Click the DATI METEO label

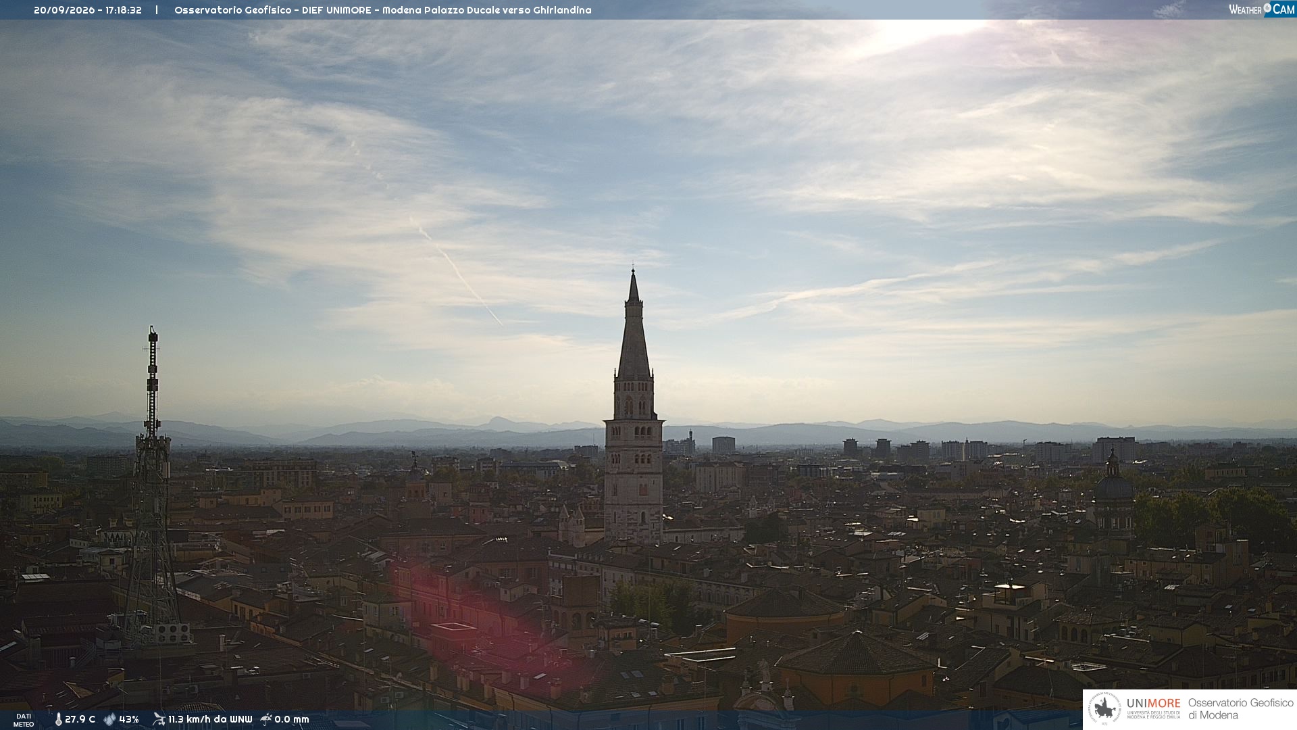(x=24, y=720)
